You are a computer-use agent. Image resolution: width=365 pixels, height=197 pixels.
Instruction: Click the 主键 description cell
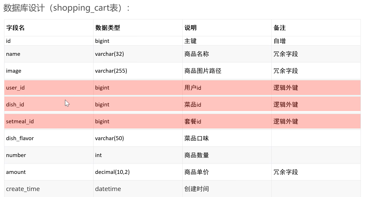(190, 41)
